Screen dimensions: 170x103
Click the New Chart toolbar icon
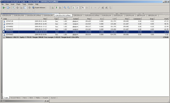[3, 8]
